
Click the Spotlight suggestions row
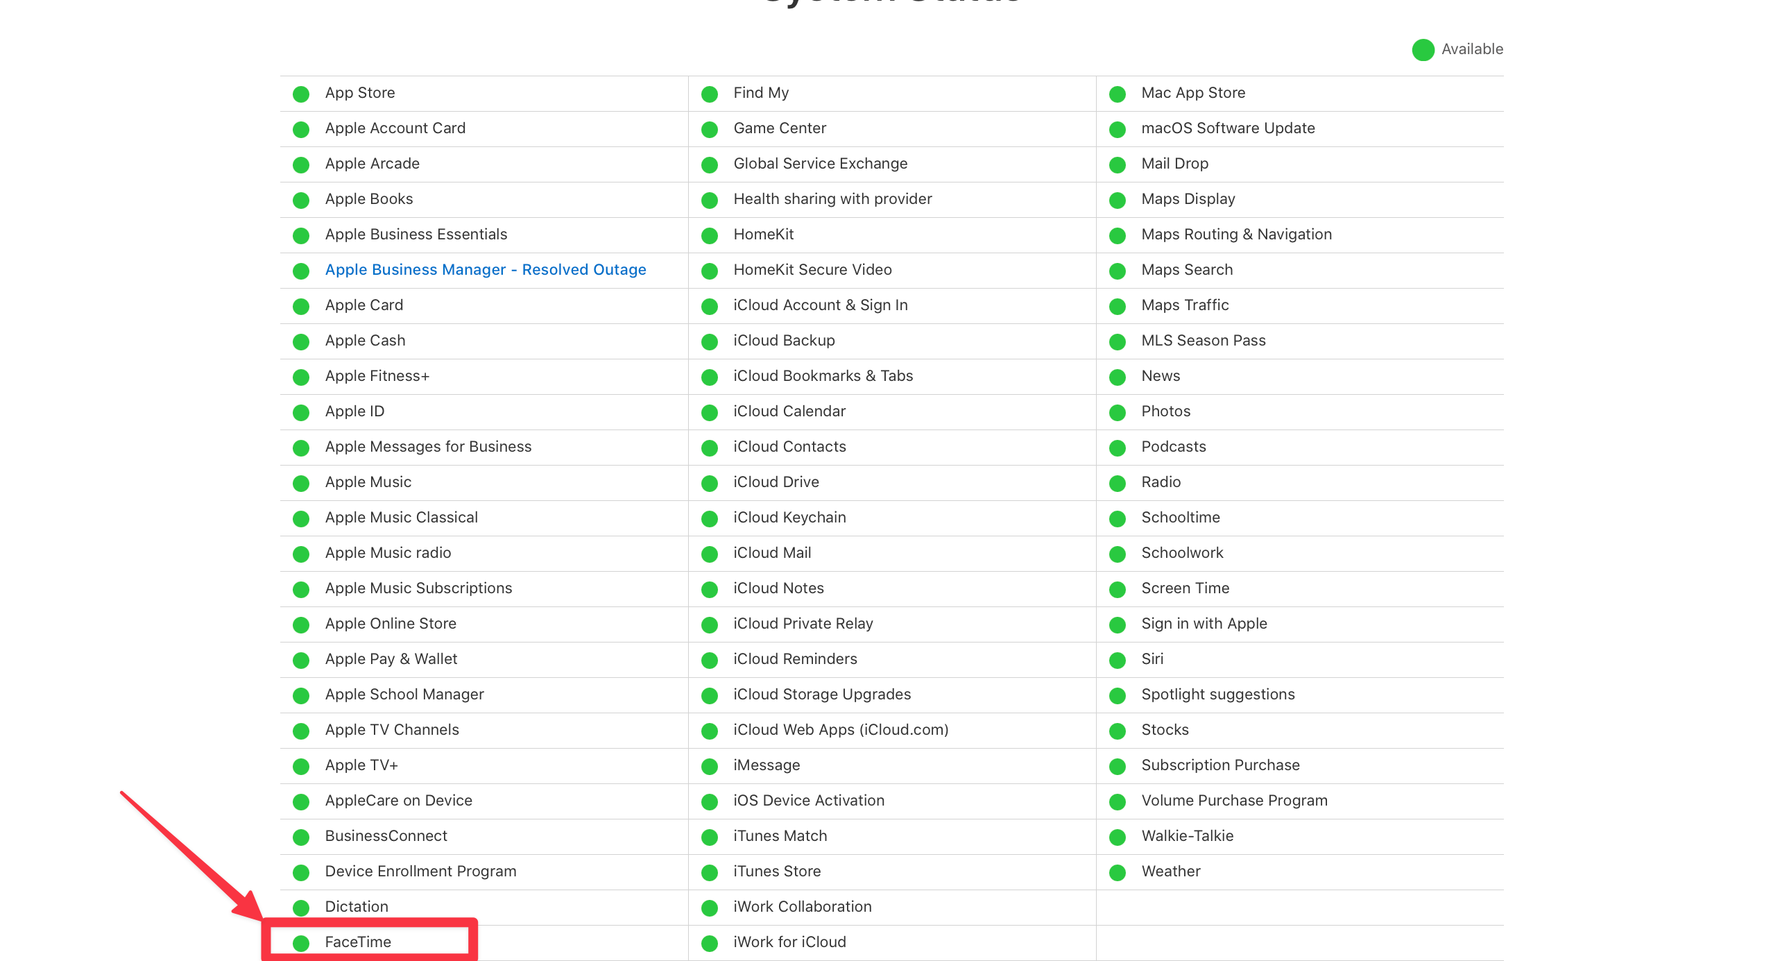click(x=1217, y=695)
